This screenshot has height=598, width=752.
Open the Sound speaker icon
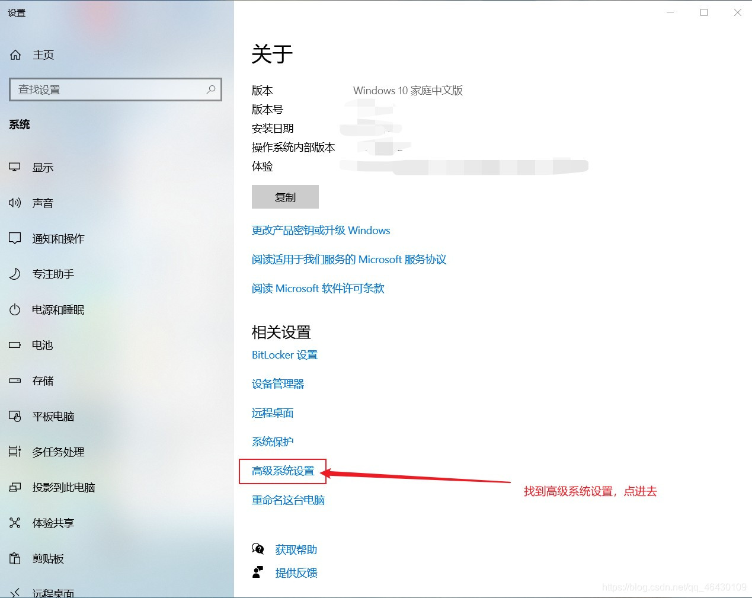click(x=15, y=203)
